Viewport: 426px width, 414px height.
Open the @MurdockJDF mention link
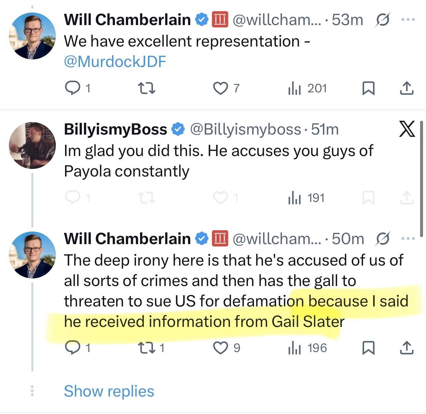point(115,62)
